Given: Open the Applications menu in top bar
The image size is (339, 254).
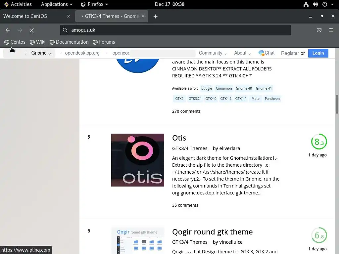Looking at the screenshot, I should [x=57, y=4].
